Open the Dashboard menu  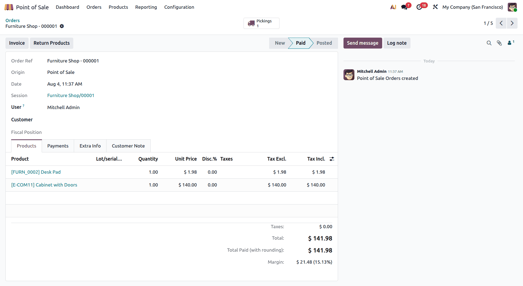point(68,7)
